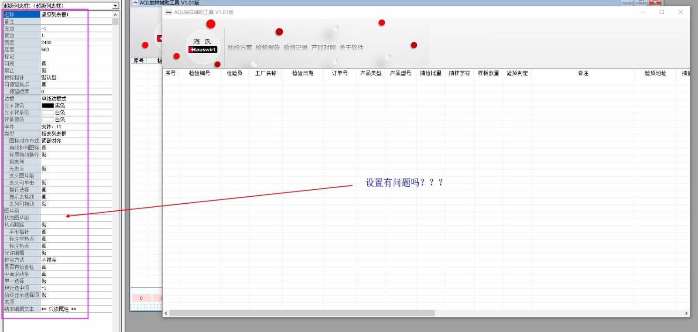Click the 表项 property value field
This screenshot has height=332, width=698.
76,302
